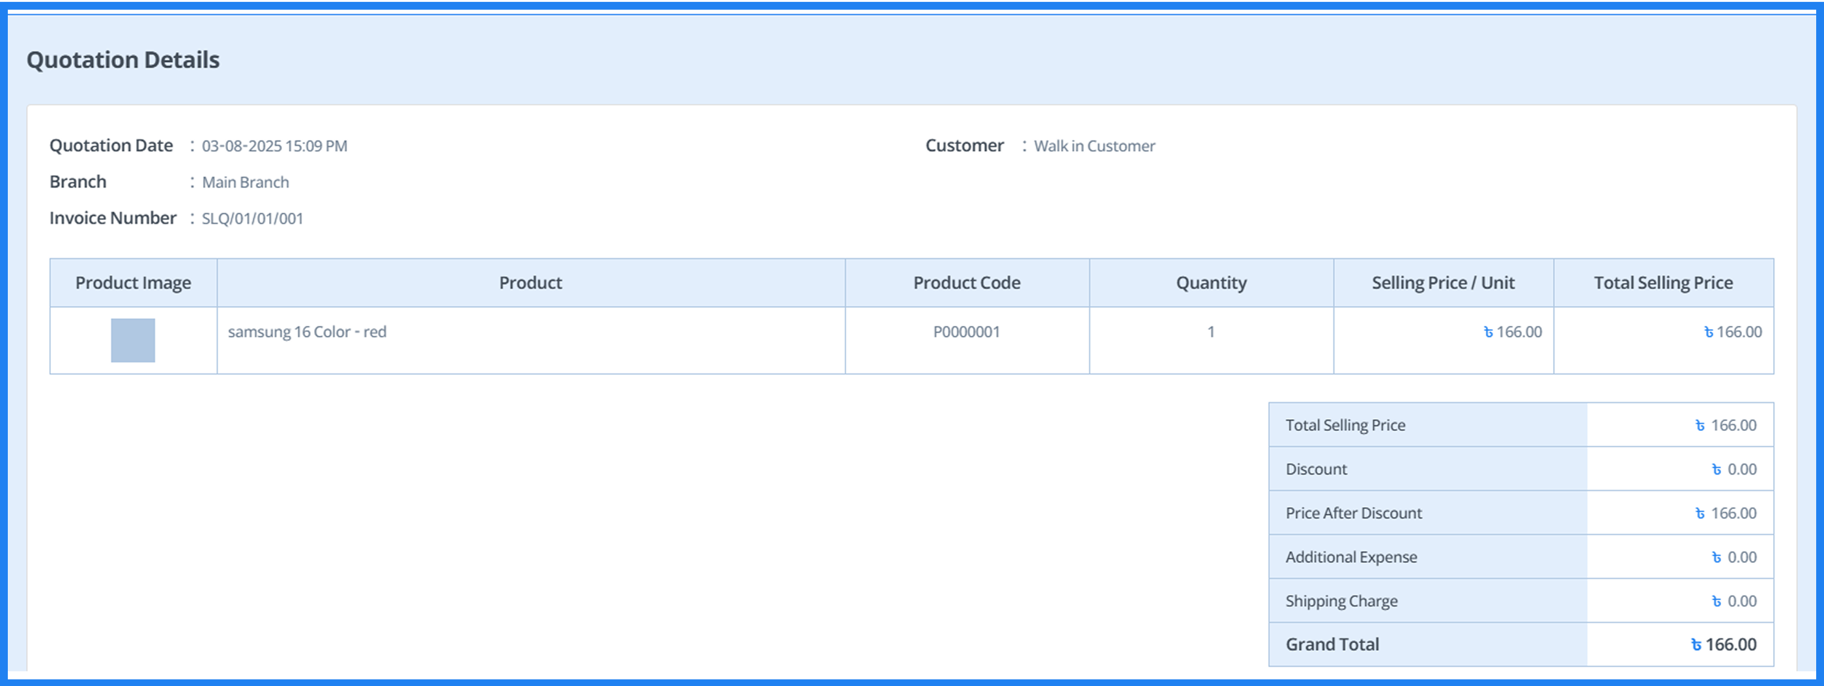Click the Selling Price / Unit header
Image resolution: width=1824 pixels, height=686 pixels.
(1442, 282)
